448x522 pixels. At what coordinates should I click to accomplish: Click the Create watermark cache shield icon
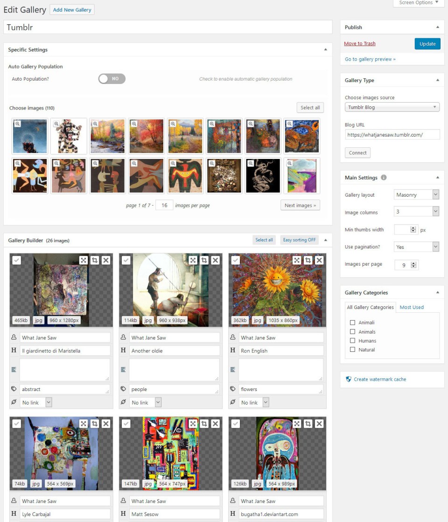pyautogui.click(x=348, y=379)
